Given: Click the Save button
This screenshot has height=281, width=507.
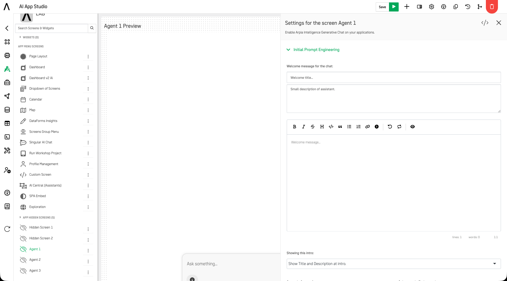Looking at the screenshot, I should [x=382, y=7].
